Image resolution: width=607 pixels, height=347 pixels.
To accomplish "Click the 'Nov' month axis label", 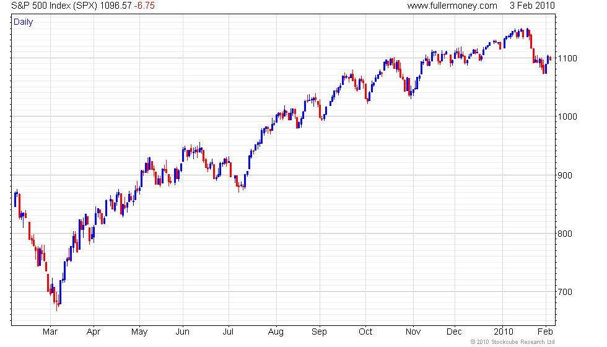I will (413, 332).
